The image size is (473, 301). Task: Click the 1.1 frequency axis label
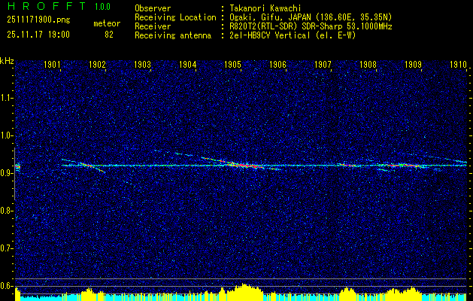(7, 98)
